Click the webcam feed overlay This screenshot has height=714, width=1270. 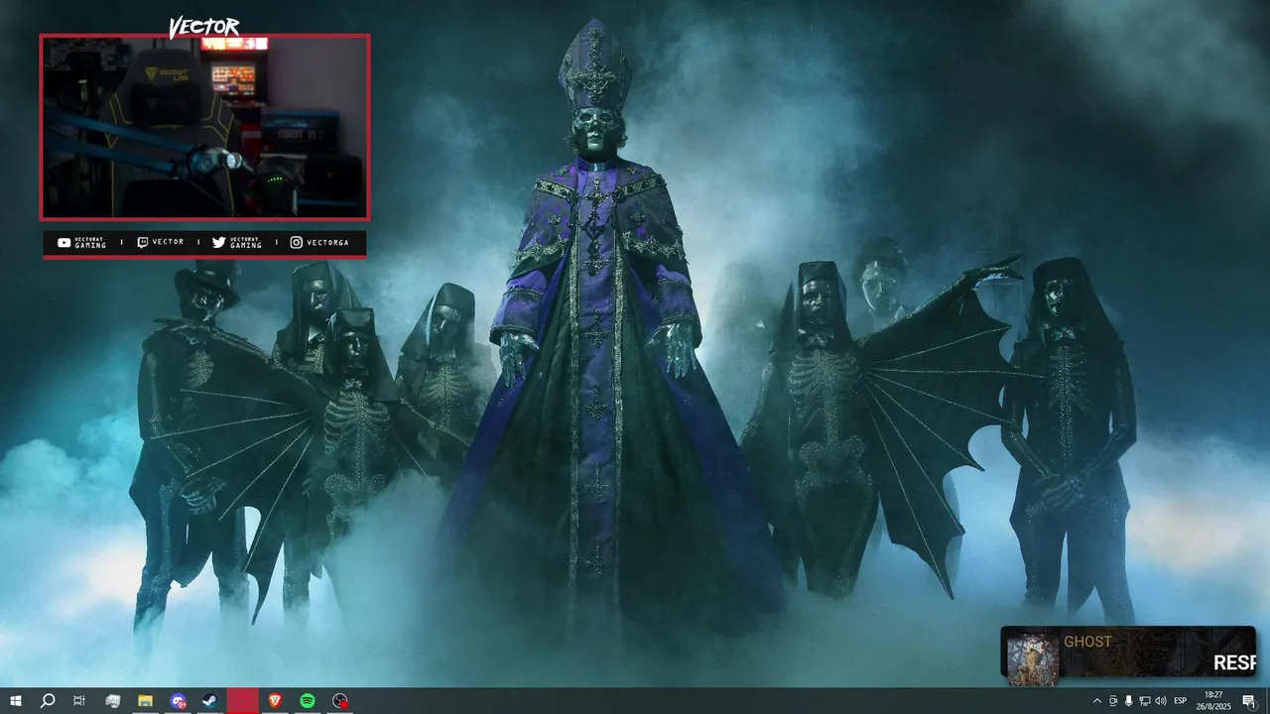[x=204, y=127]
